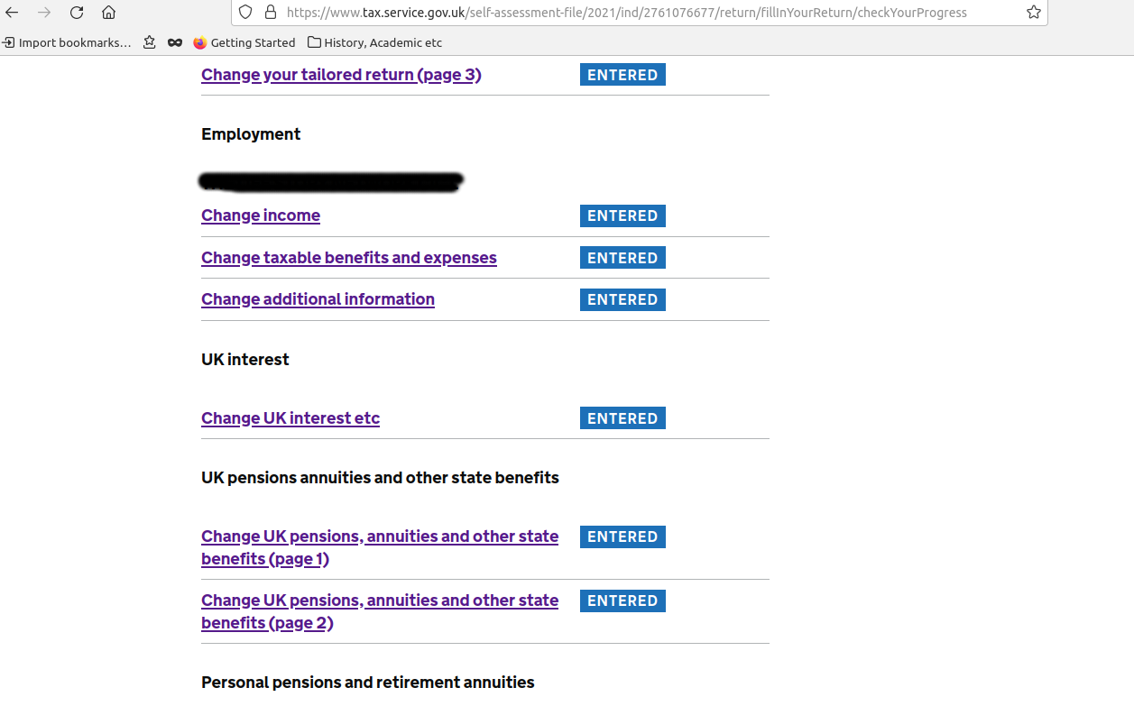Open Change your tailored return (page 3)
Image resolution: width=1134 pixels, height=706 pixels.
tap(341, 75)
